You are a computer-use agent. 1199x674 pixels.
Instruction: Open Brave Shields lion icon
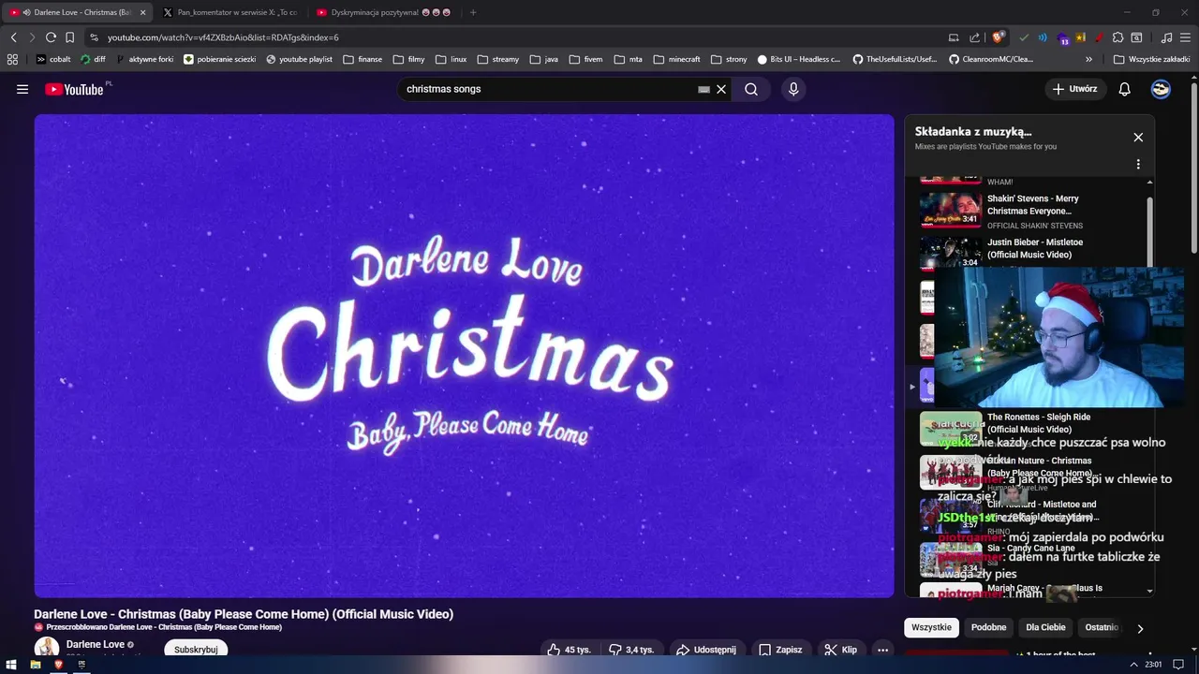[999, 37]
